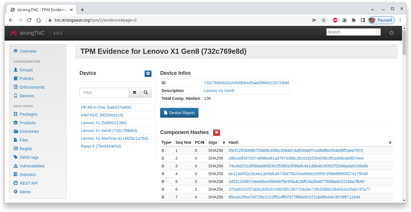Screen dimensions: 411x212
Task: Open Files document icon in sidebar
Action: 16,140
